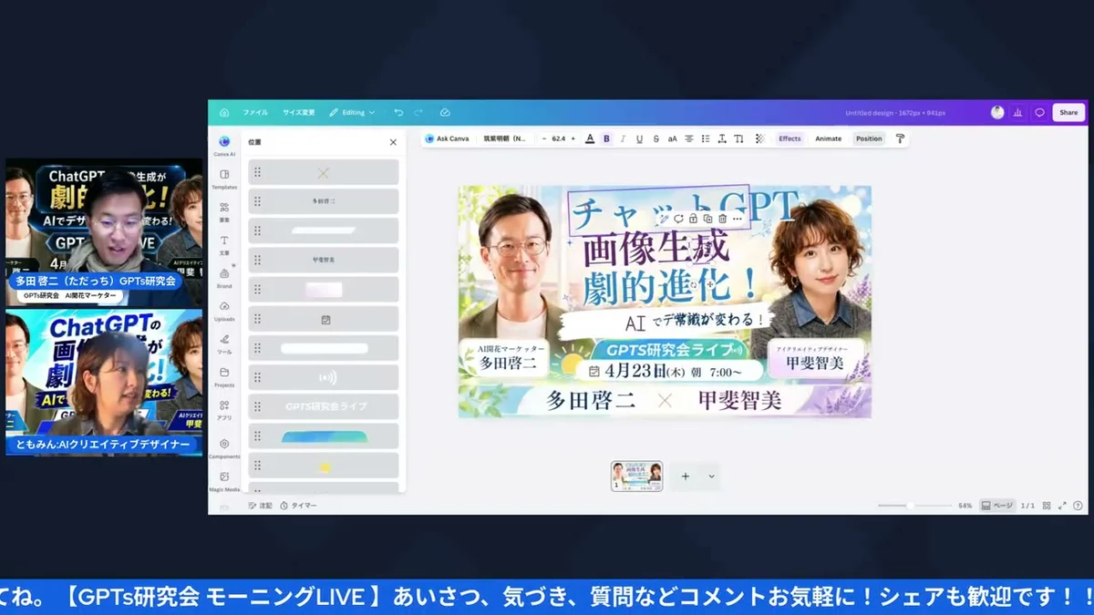
Task: Toggle italic formatting in the text toolbar
Action: pyautogui.click(x=623, y=138)
